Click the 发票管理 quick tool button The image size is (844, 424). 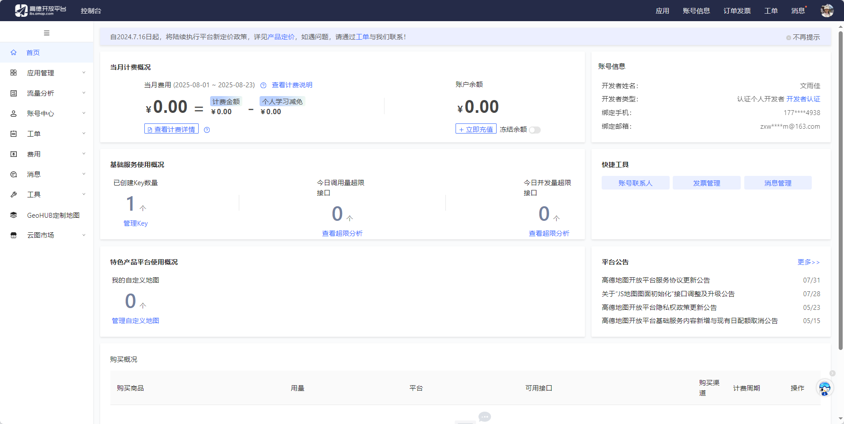(x=706, y=183)
